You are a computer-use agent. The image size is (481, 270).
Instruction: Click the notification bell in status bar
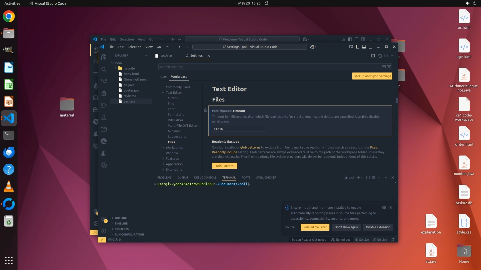point(393,239)
